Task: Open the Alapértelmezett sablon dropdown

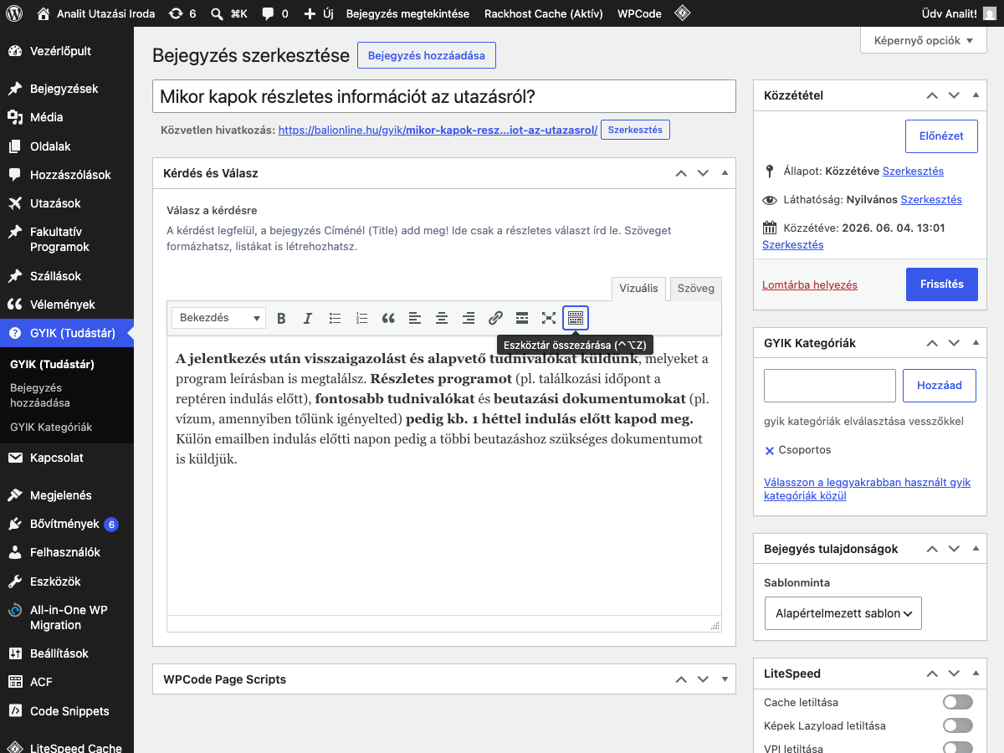Action: click(843, 613)
